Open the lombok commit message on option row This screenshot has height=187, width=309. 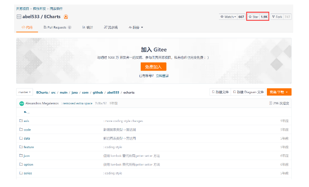click(x=132, y=164)
